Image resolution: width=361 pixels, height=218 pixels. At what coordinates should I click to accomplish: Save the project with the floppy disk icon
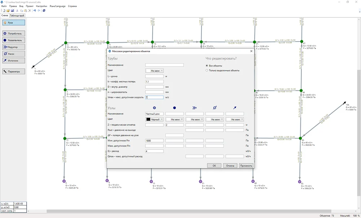(12, 11)
